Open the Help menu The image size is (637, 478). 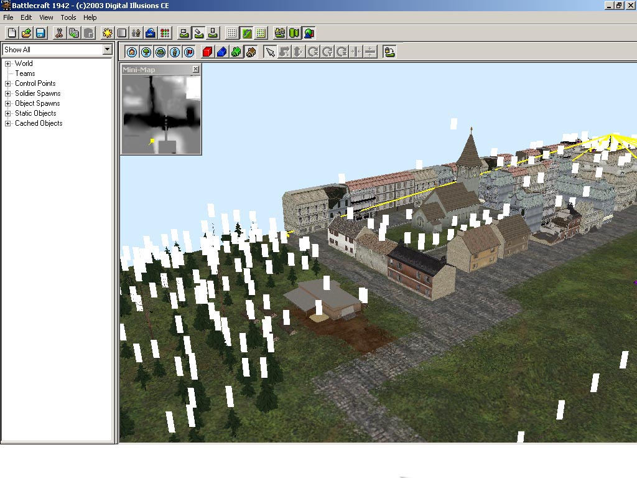(90, 17)
